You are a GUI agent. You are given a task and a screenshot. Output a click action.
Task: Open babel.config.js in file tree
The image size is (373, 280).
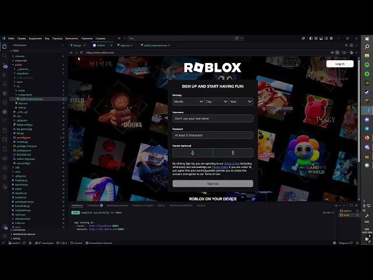(24, 125)
